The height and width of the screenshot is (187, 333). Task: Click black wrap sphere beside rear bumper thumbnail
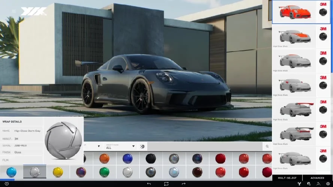[323, 134]
